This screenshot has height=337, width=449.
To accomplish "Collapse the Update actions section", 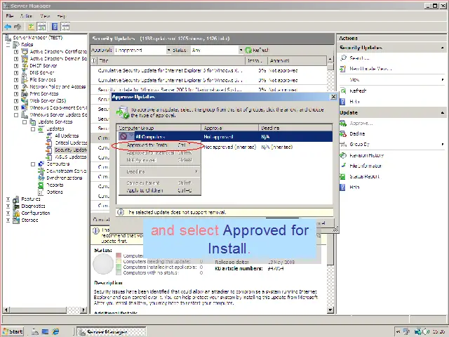I will tap(443, 112).
